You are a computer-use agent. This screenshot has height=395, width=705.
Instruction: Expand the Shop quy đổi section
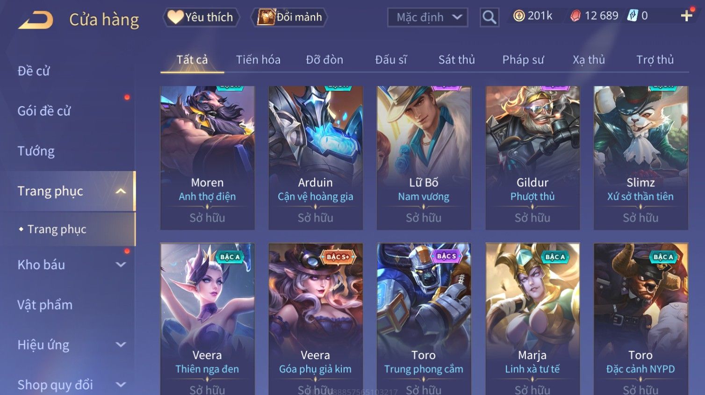pos(121,385)
